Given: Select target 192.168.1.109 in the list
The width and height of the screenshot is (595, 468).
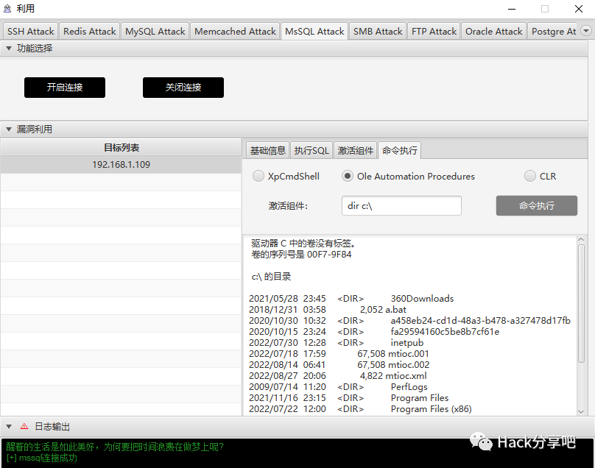Looking at the screenshot, I should pos(121,165).
